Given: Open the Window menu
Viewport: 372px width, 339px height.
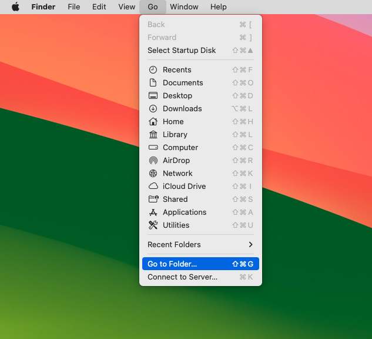Looking at the screenshot, I should (184, 6).
